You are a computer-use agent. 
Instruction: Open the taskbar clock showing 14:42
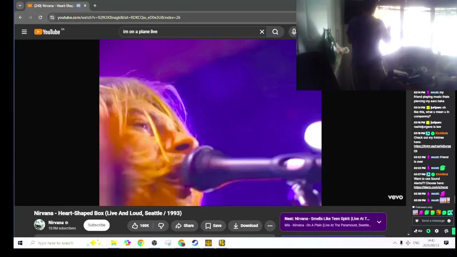[431, 243]
